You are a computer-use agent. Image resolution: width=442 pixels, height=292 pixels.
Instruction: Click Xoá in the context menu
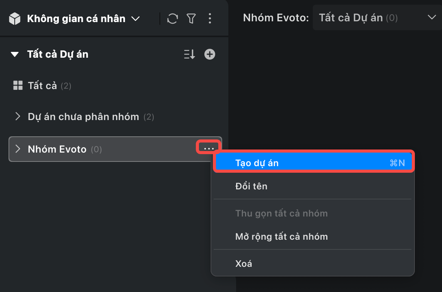tap(243, 264)
